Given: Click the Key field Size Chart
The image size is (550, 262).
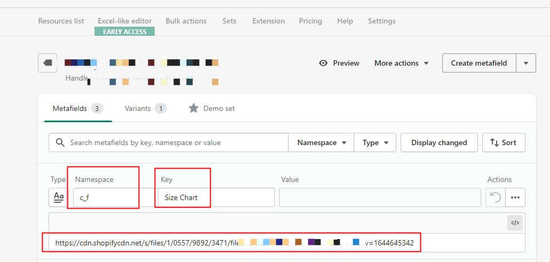Looking at the screenshot, I should (x=217, y=197).
